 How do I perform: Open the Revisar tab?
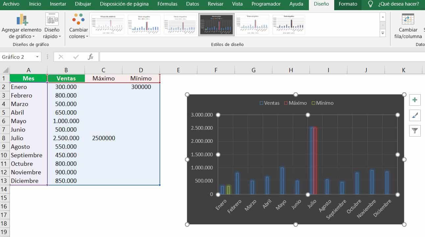point(215,4)
